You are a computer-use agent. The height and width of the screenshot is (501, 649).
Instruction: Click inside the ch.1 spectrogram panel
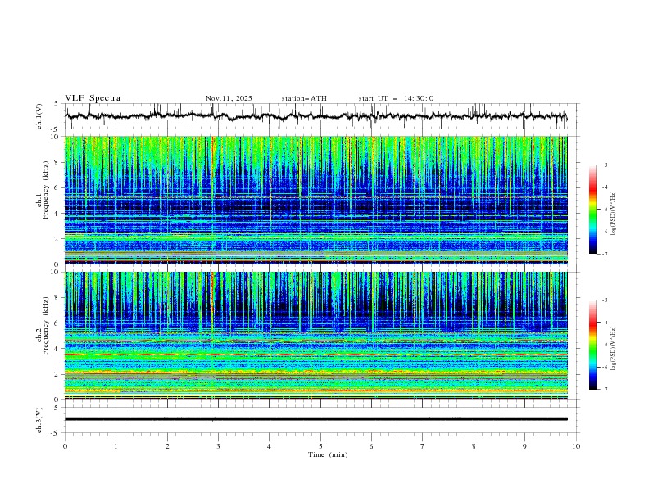316,200
